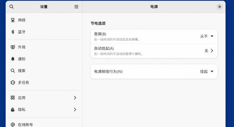
Task: Click the 通知 text in sidebar
Action: tap(22, 59)
